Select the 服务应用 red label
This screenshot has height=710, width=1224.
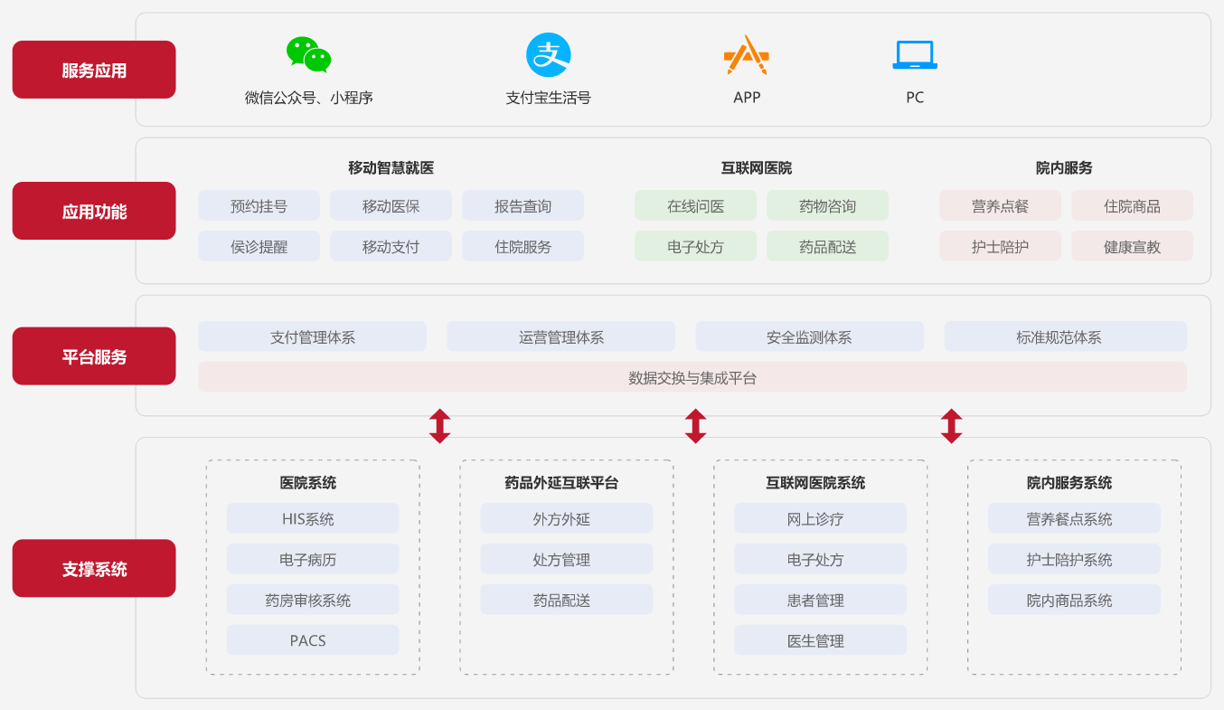(94, 70)
